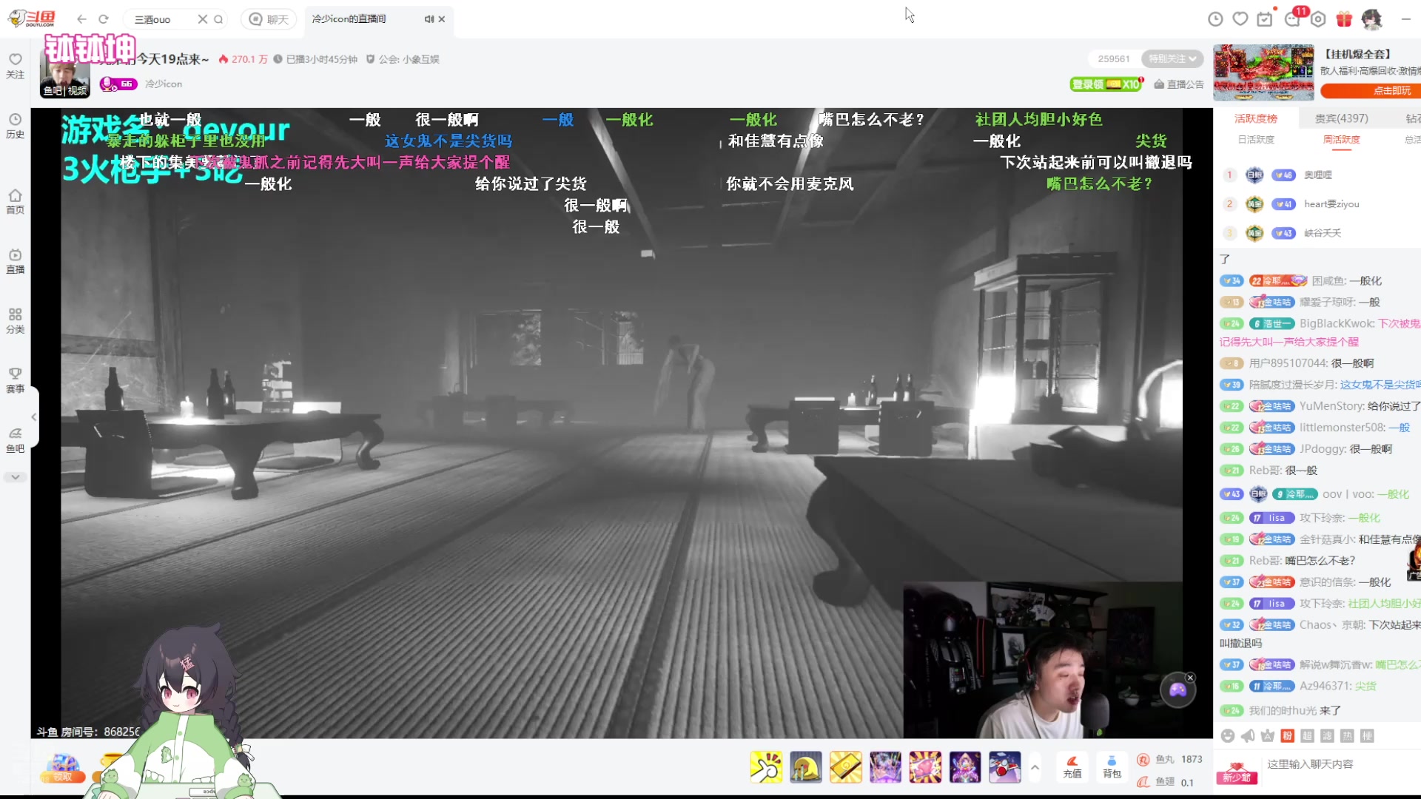
Task: Click the megaphone horn icon in chat
Action: [1248, 736]
